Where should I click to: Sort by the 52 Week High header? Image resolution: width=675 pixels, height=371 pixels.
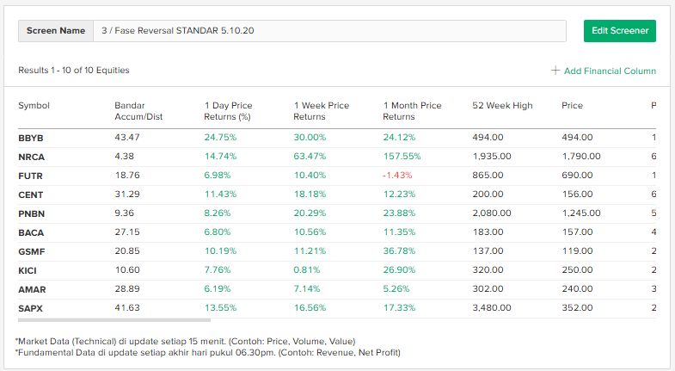502,106
